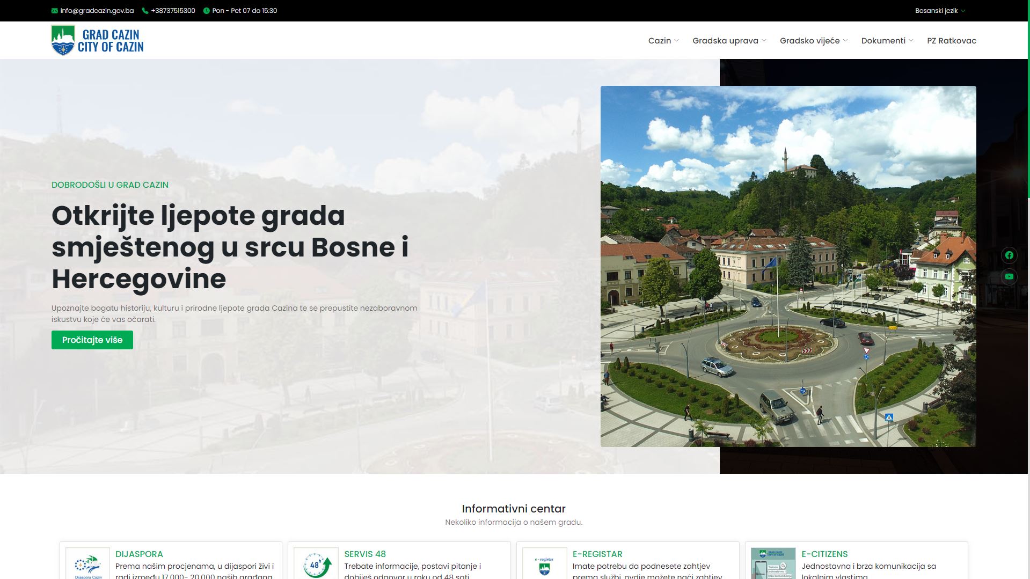Image resolution: width=1030 pixels, height=579 pixels.
Task: Click the green phone icon
Action: 145,11
